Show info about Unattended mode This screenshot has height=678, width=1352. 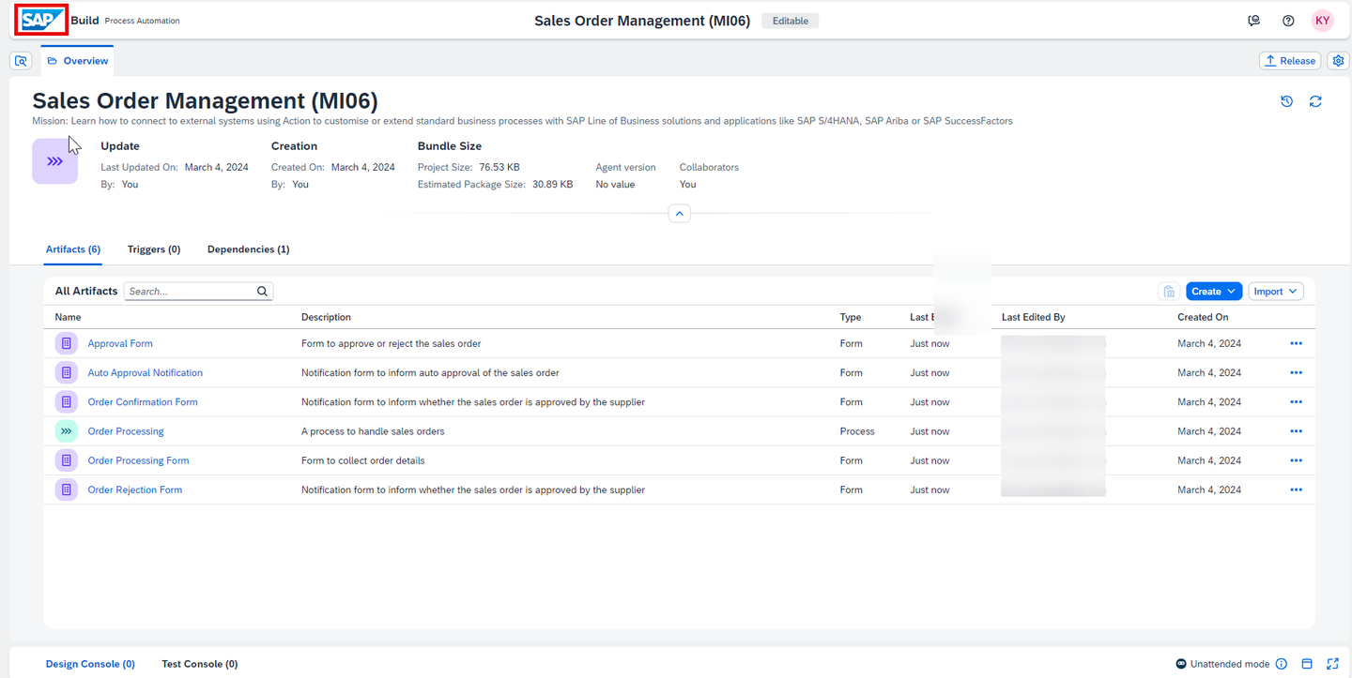pyautogui.click(x=1282, y=664)
